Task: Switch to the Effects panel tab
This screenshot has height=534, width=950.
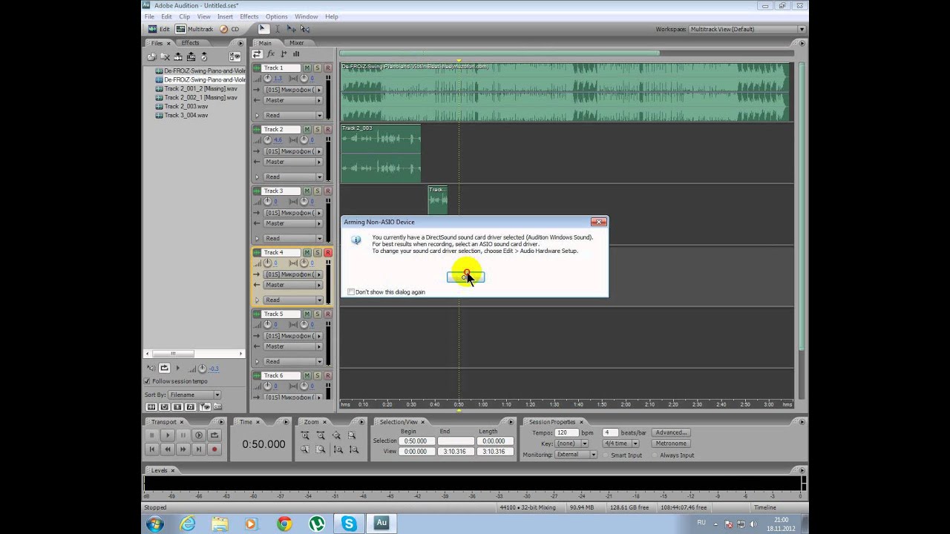Action: [190, 42]
